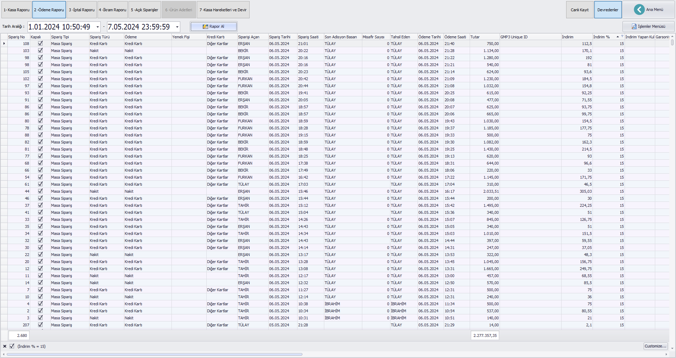Click the GMP3 Unique ID column header

click(530, 37)
